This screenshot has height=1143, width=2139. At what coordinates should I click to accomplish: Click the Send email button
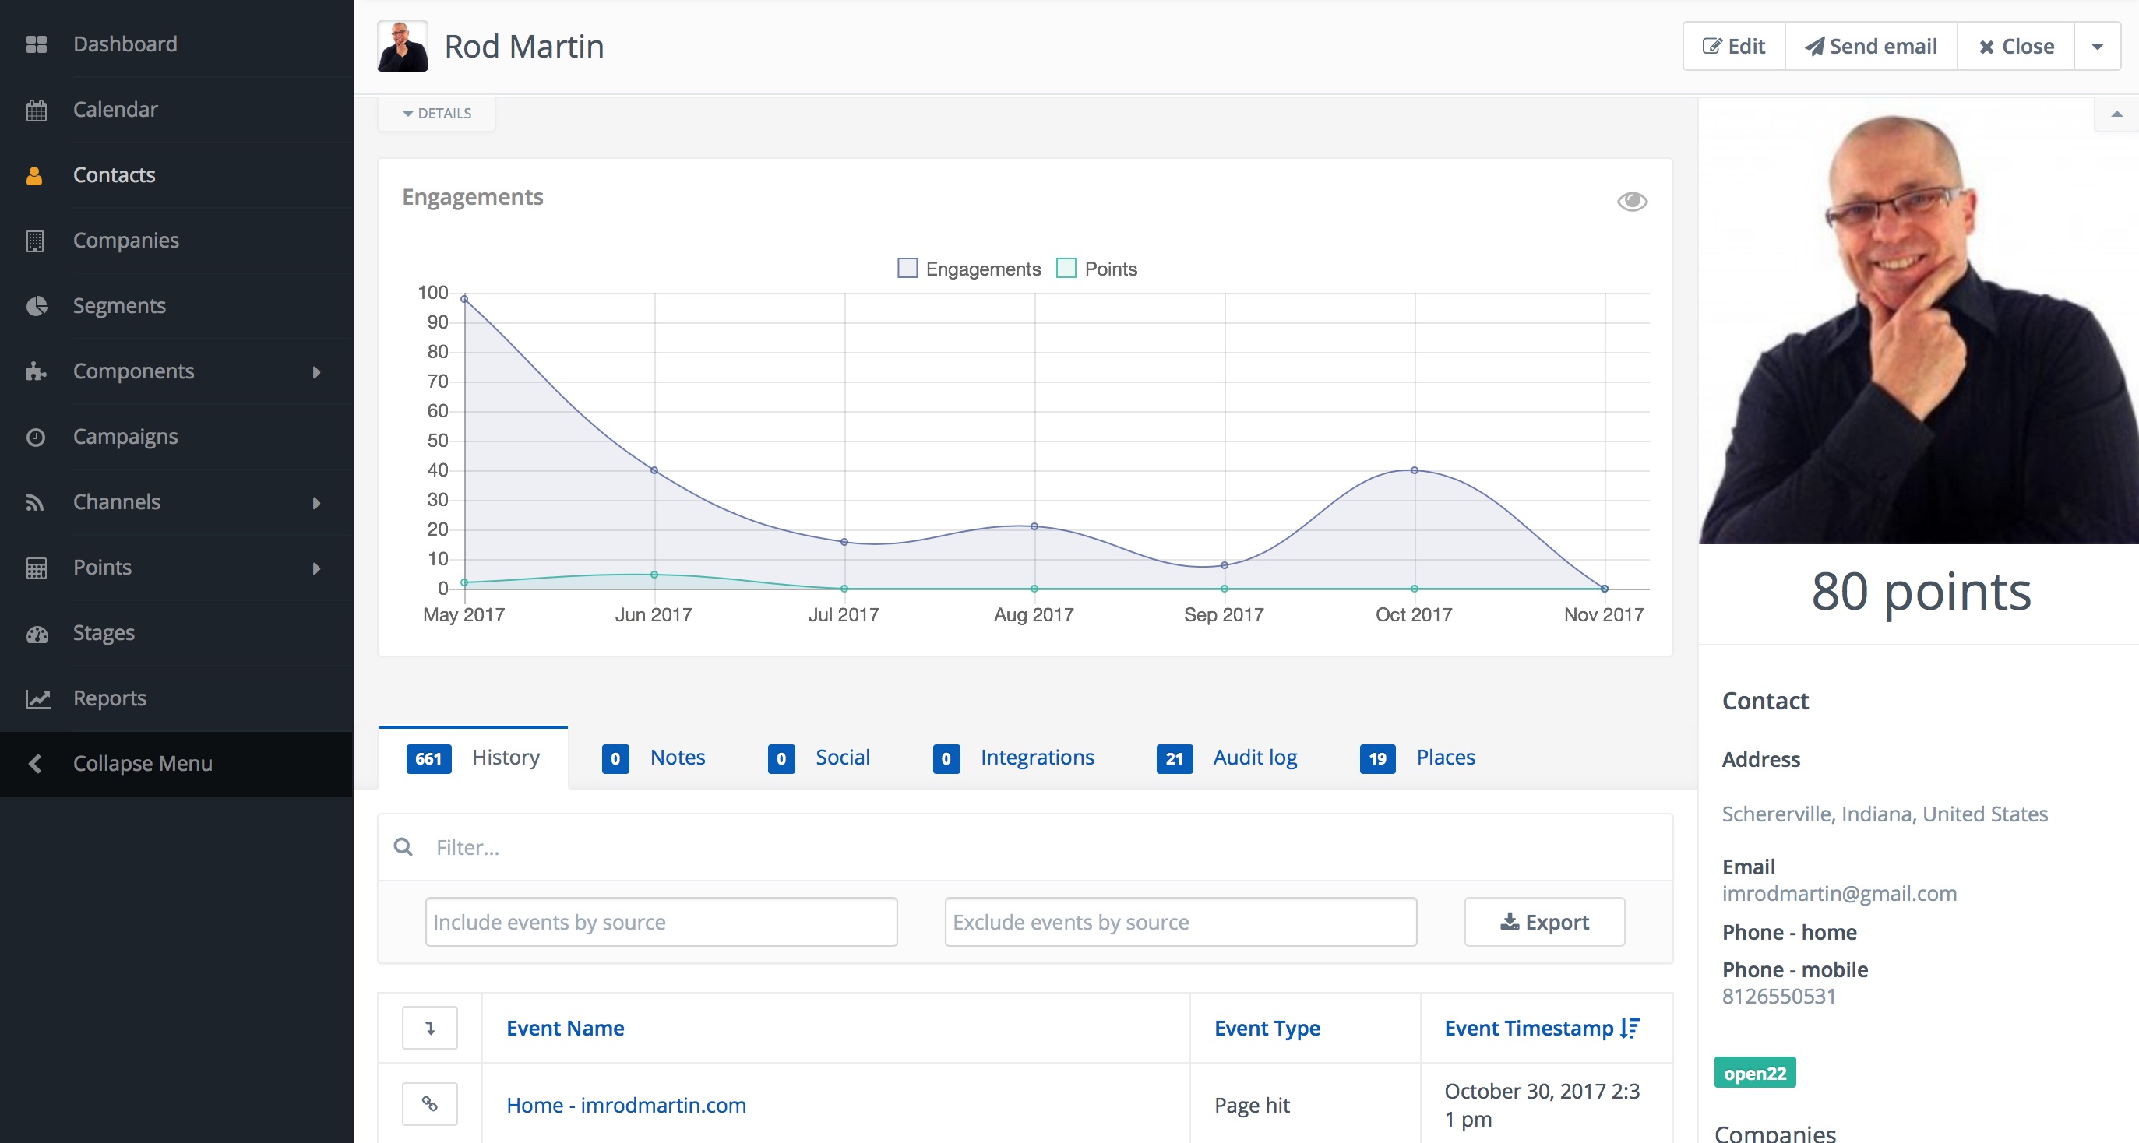tap(1871, 47)
